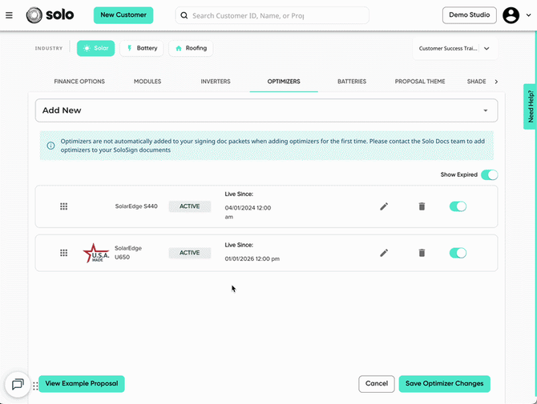537x404 pixels.
Task: Click View Example Proposal
Action: point(82,384)
